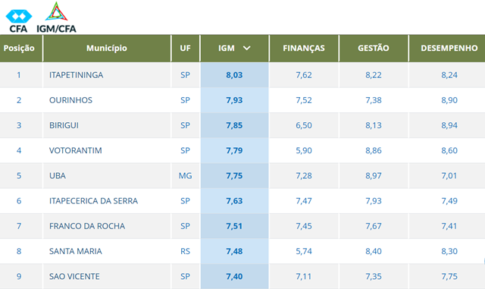This screenshot has height=289, width=485.
Task: Open the OURINHOS municipality link
Action: click(x=70, y=100)
